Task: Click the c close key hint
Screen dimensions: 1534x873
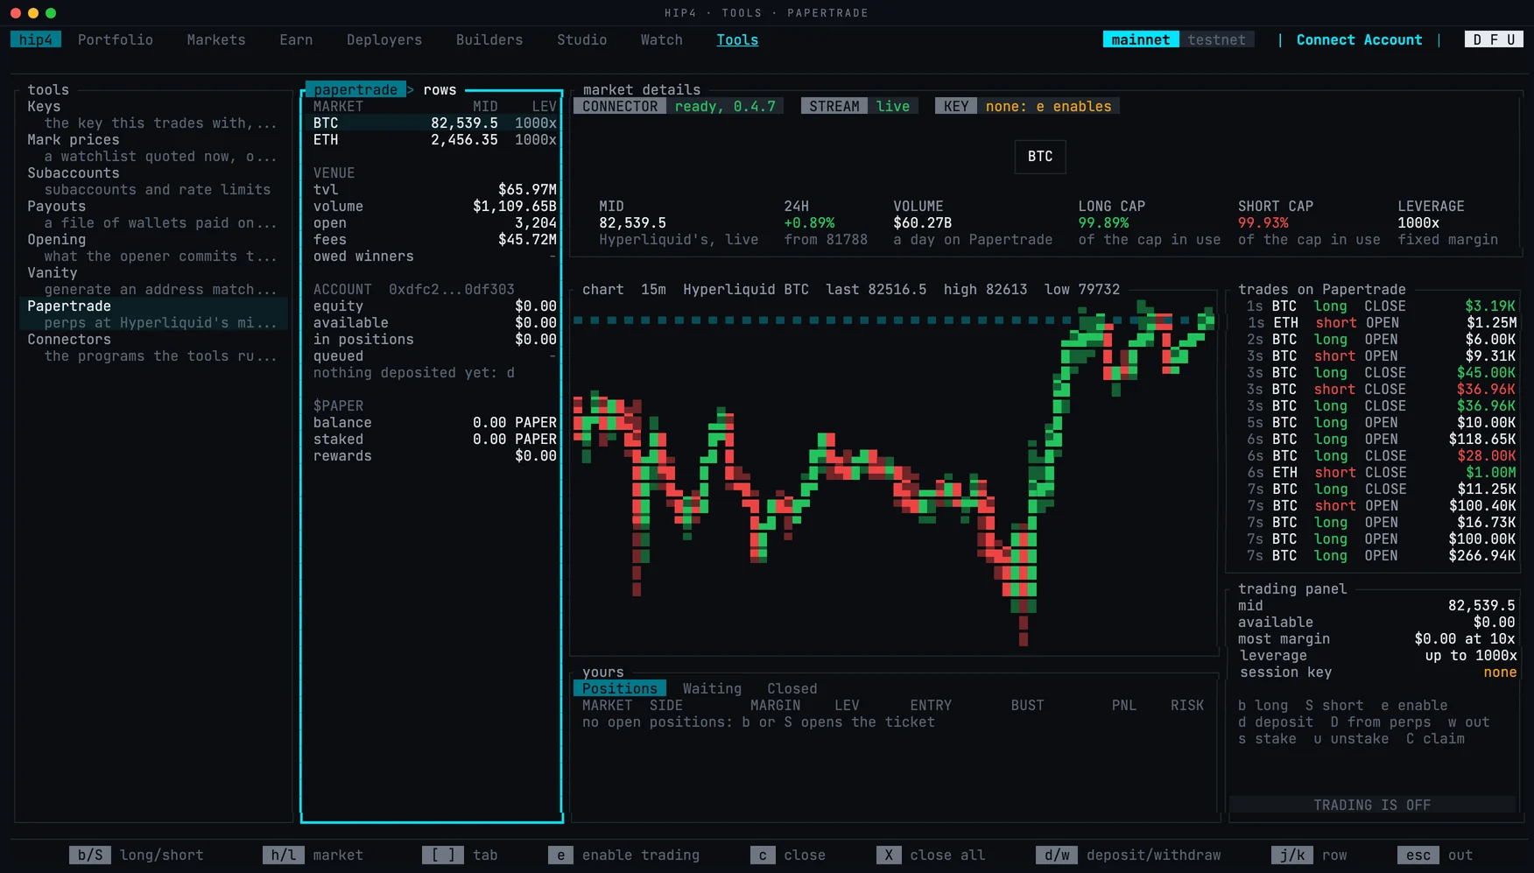Action: pos(788,855)
